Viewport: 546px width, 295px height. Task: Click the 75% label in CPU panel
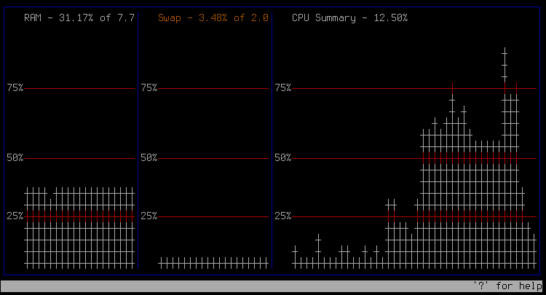[x=282, y=87]
